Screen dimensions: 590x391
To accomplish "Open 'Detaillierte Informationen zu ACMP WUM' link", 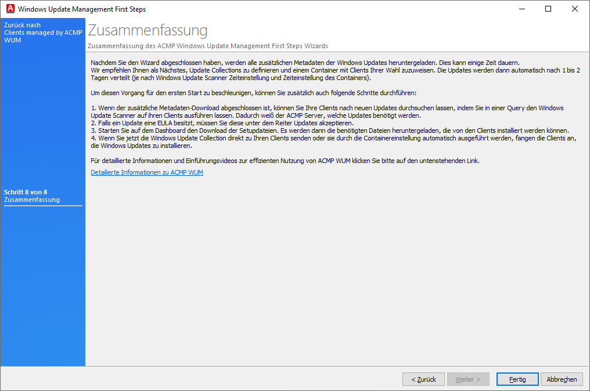I will point(147,173).
